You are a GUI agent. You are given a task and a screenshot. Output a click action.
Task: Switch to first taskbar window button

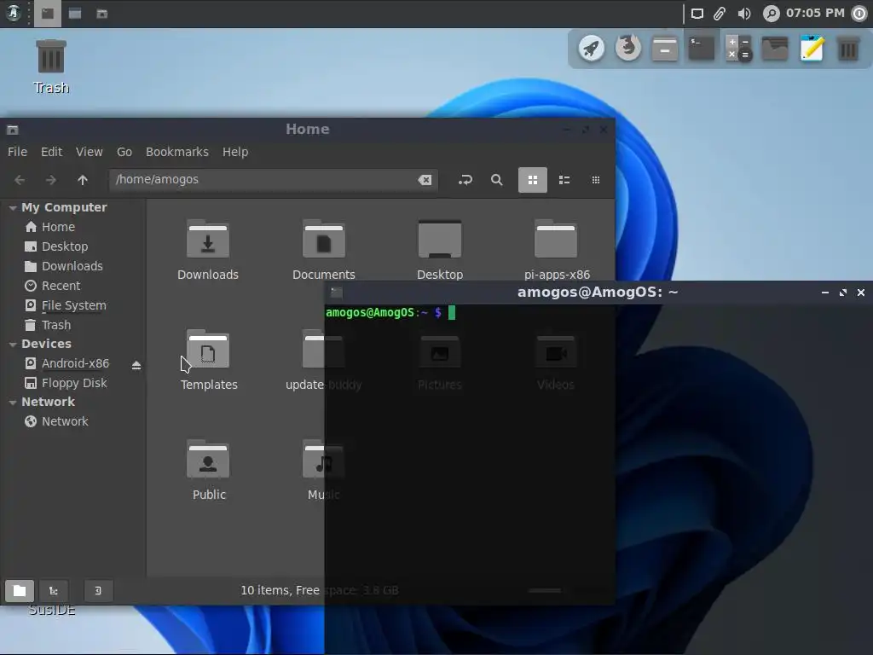click(x=48, y=14)
